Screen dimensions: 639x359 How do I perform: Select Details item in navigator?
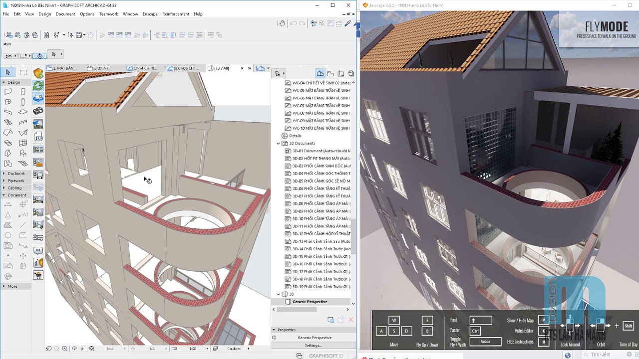[x=295, y=136]
